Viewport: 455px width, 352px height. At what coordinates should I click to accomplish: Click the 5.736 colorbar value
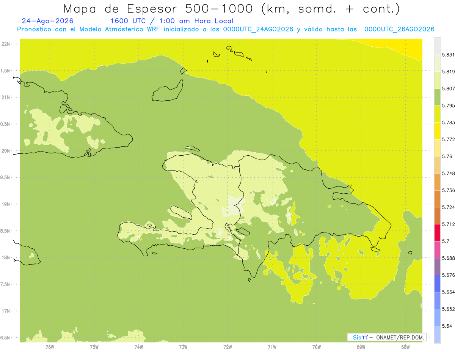tap(448, 190)
